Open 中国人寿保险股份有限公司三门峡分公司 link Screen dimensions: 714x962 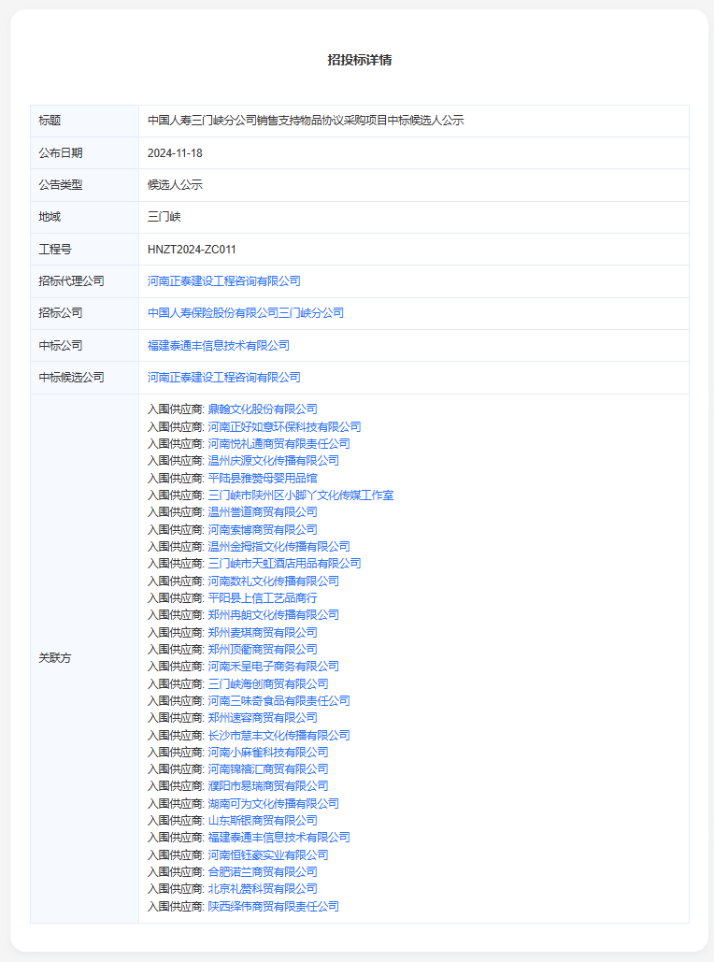pyautogui.click(x=245, y=313)
